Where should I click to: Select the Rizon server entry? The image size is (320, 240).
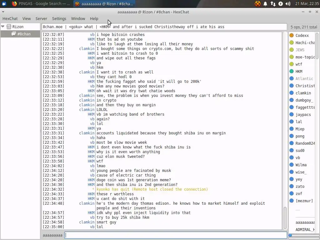tap(18, 27)
